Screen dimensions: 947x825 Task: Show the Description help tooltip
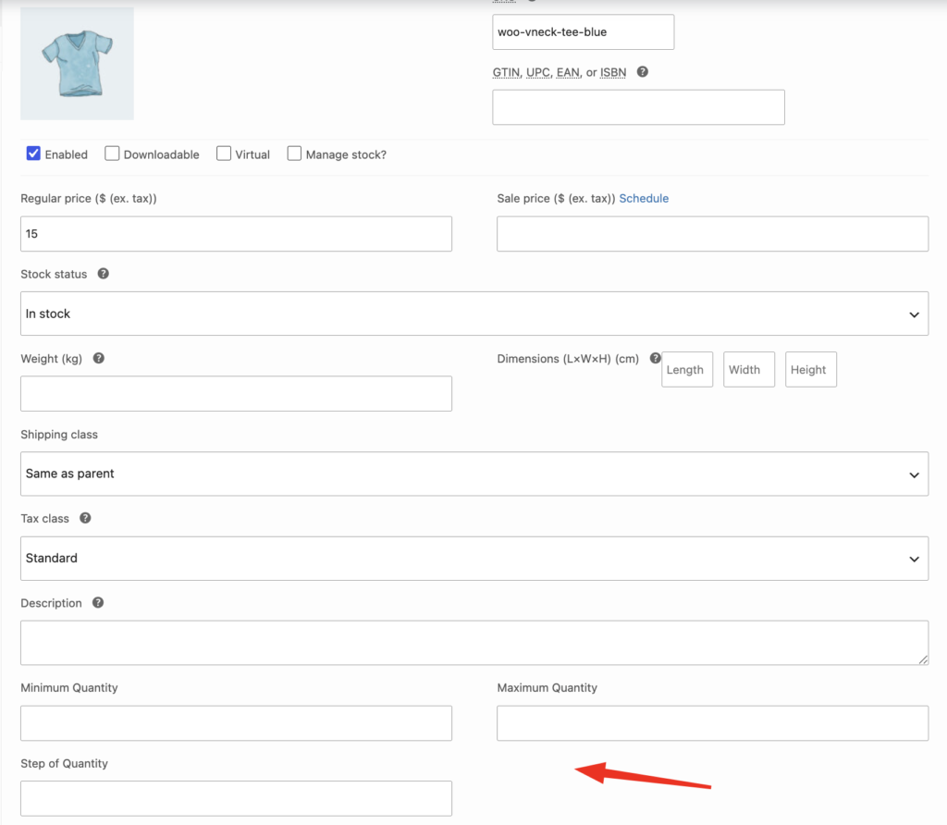(x=98, y=602)
